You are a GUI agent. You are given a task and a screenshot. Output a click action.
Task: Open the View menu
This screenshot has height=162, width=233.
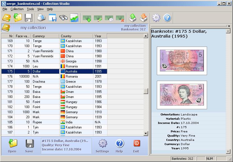(40, 9)
